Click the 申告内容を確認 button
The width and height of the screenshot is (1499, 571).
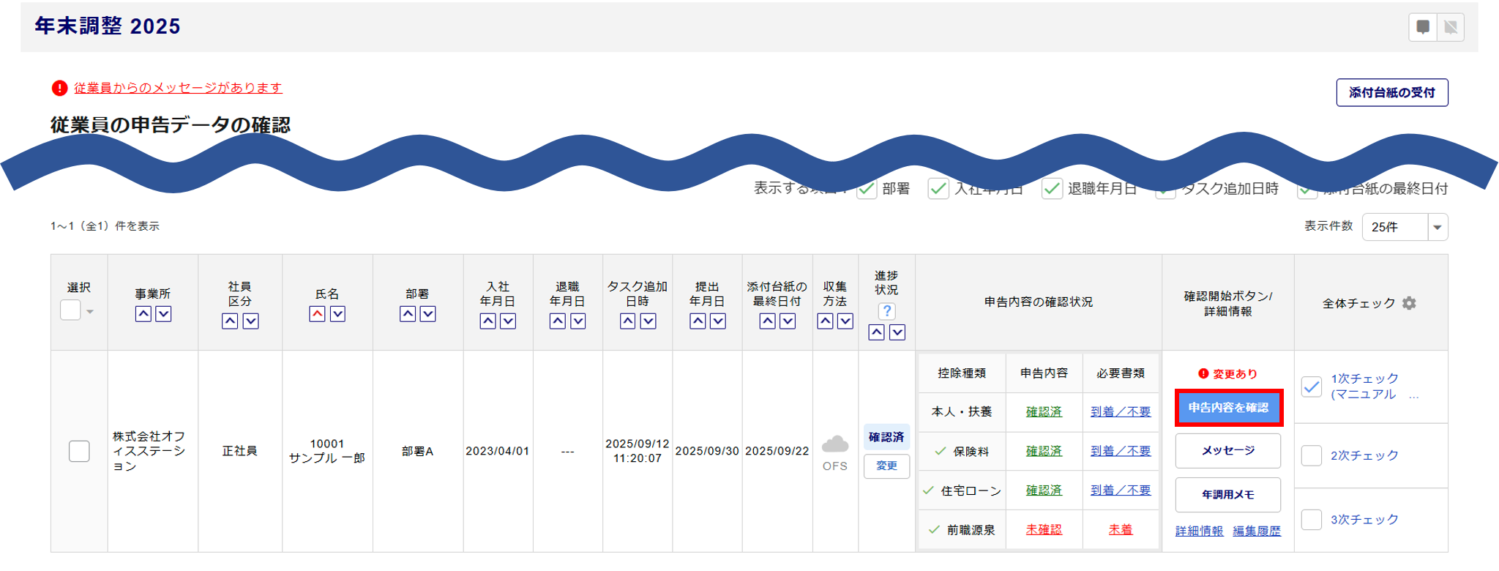pos(1228,408)
